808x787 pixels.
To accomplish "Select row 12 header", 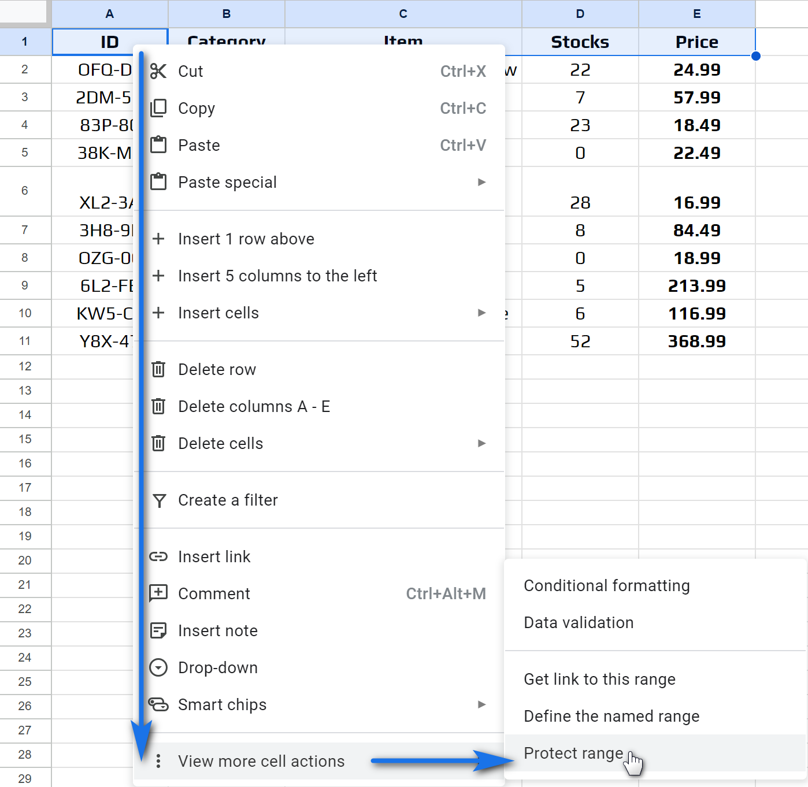I will click(x=25, y=366).
